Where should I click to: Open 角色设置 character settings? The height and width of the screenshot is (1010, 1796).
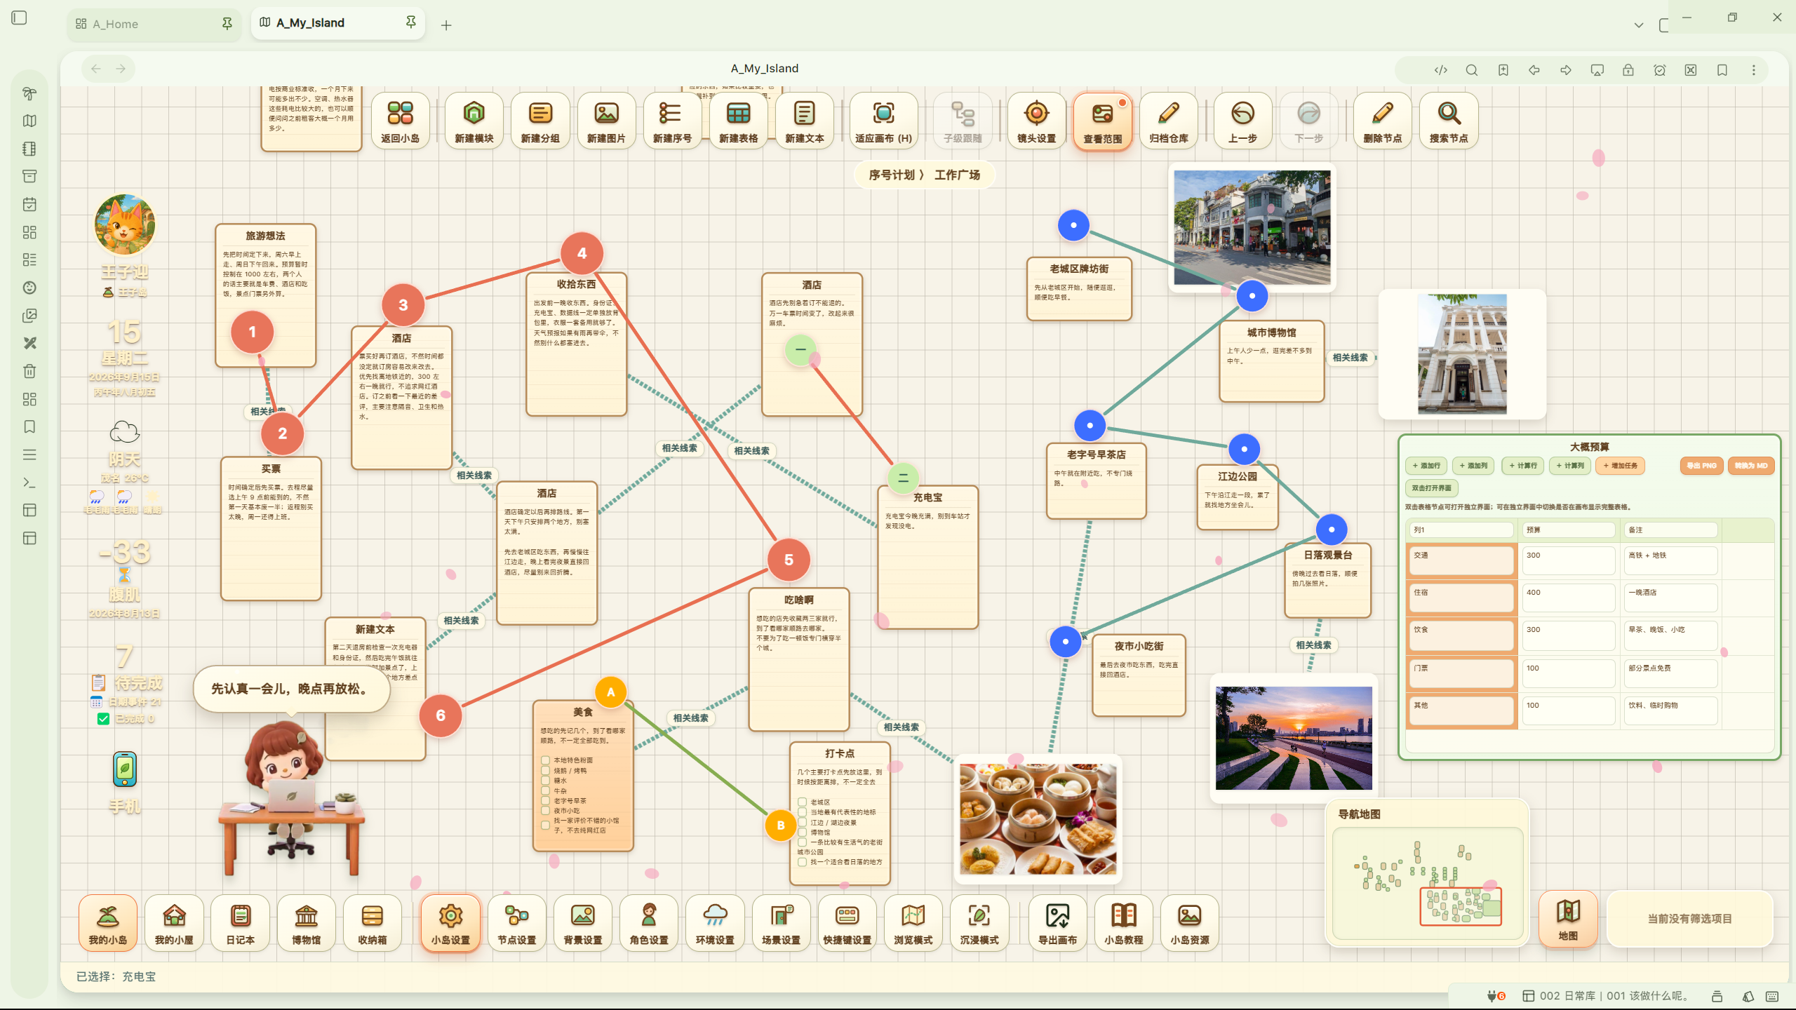pos(649,923)
